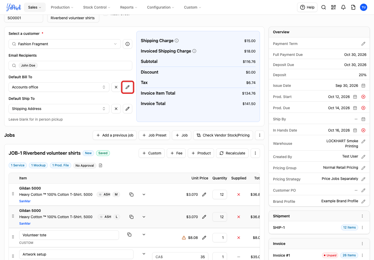Open the Accounts office bill-to selector
The width and height of the screenshot is (374, 260).
click(59, 87)
